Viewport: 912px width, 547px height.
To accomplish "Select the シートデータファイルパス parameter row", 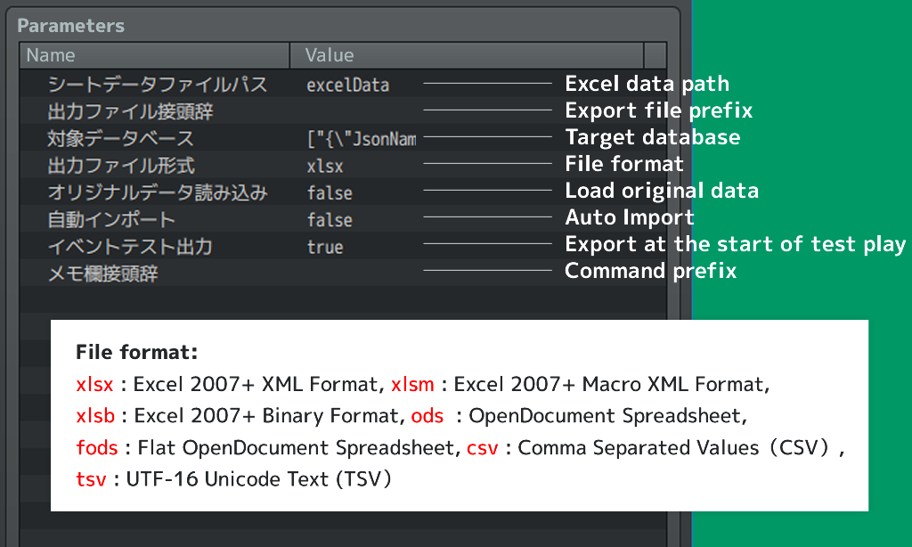I will point(343,85).
